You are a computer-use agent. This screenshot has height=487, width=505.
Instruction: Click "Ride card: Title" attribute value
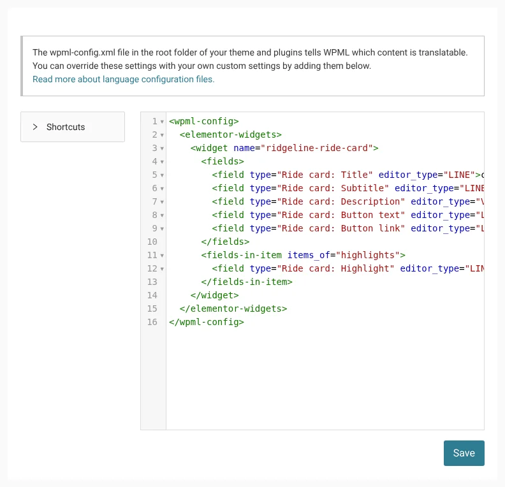(325, 175)
